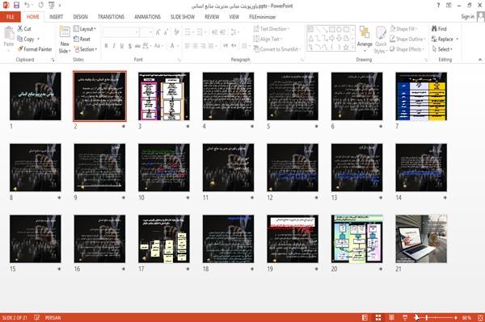Click the Save icon in quick access toolbar

tap(16, 5)
